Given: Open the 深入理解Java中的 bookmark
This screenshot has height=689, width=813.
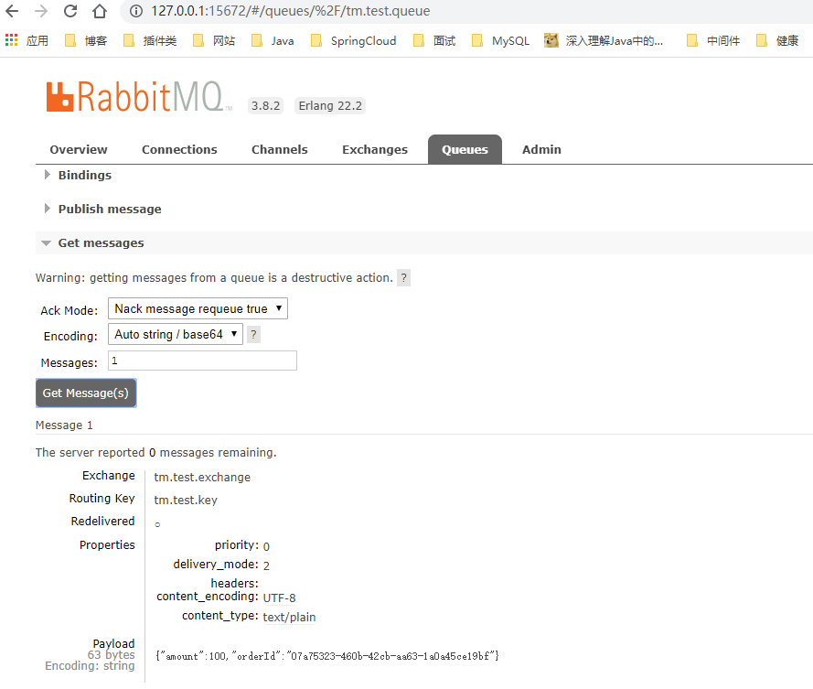Looking at the screenshot, I should click(x=604, y=40).
